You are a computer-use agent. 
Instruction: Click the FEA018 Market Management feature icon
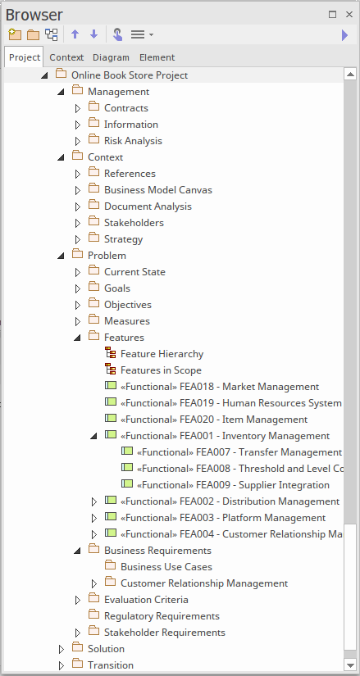click(x=111, y=386)
